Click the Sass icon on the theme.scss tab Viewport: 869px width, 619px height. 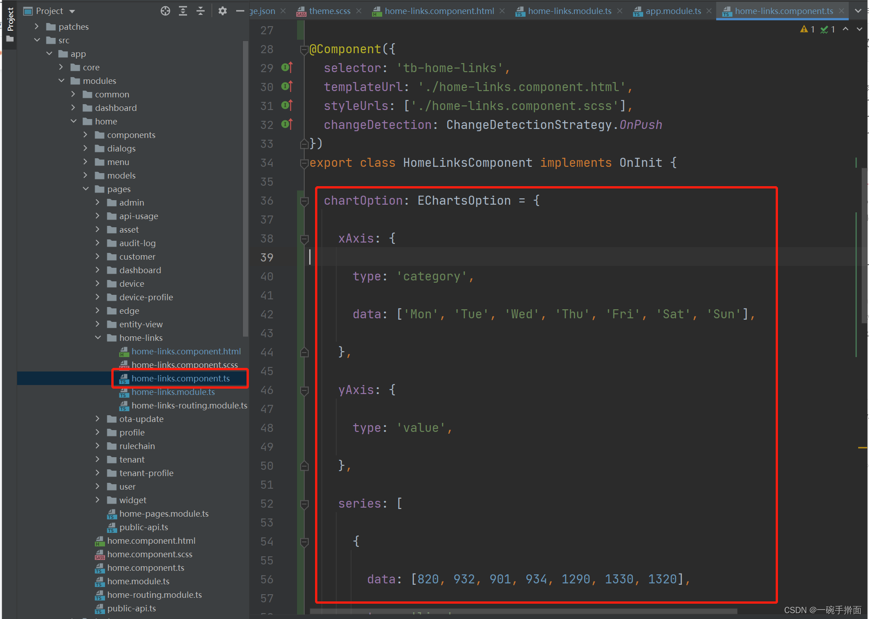tap(302, 11)
